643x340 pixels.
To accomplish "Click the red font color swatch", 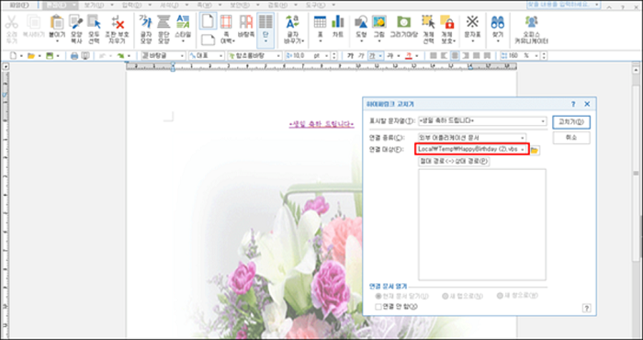I will (409, 56).
